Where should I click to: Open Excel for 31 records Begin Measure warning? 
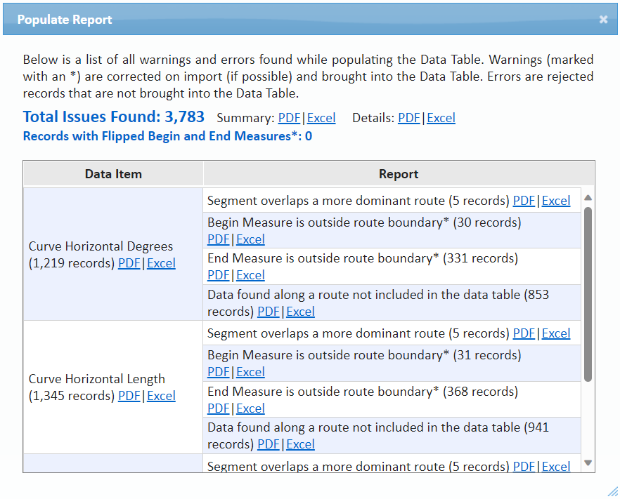(x=251, y=372)
